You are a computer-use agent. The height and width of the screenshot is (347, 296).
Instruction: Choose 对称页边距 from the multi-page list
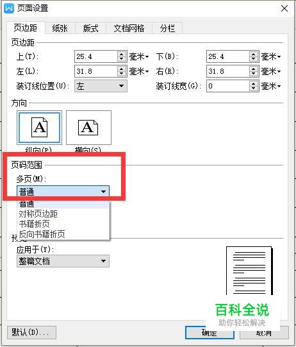[63, 214]
